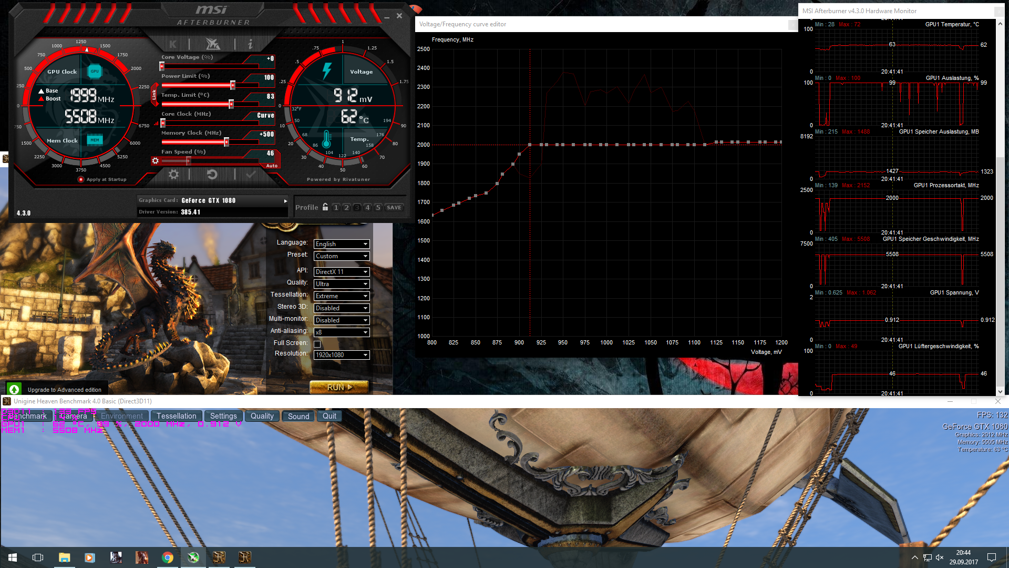Open the information 'i' icon

[250, 44]
